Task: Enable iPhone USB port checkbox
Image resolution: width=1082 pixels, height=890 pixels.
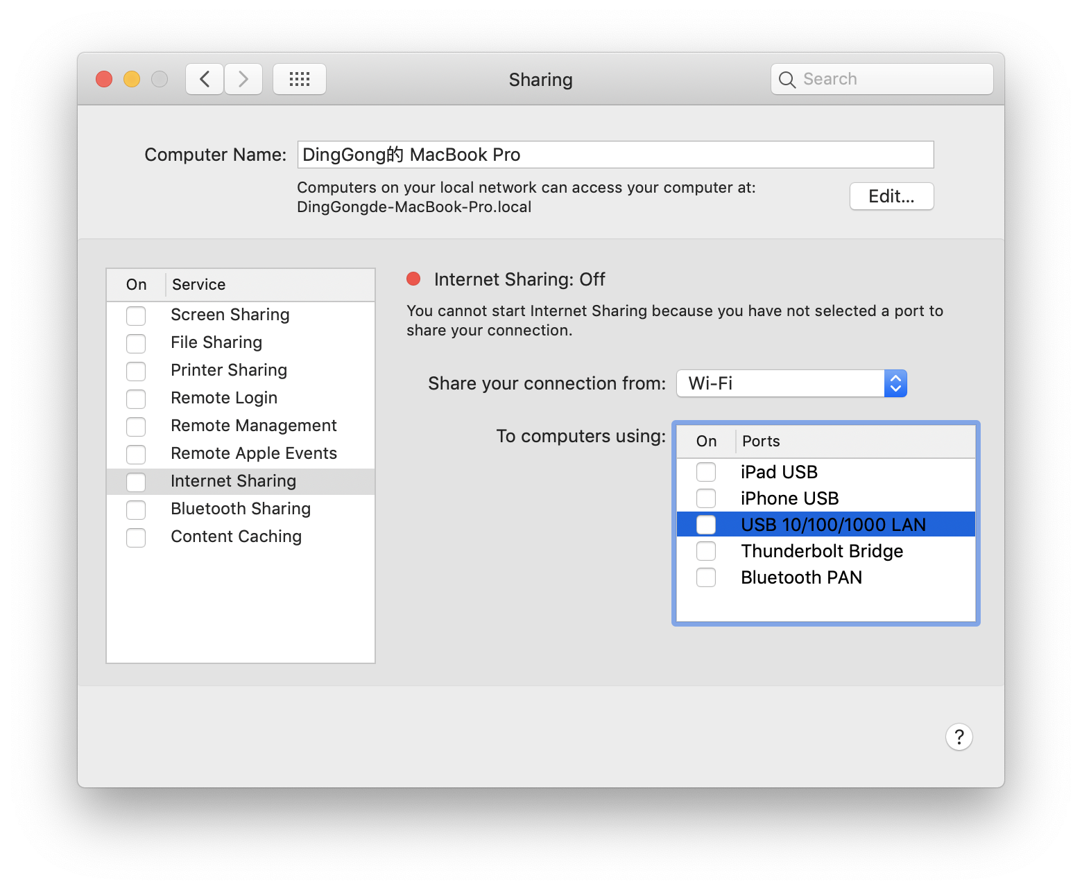Action: 706,498
